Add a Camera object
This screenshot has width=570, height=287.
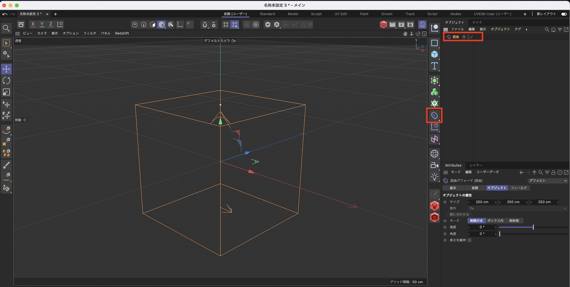pos(434,165)
